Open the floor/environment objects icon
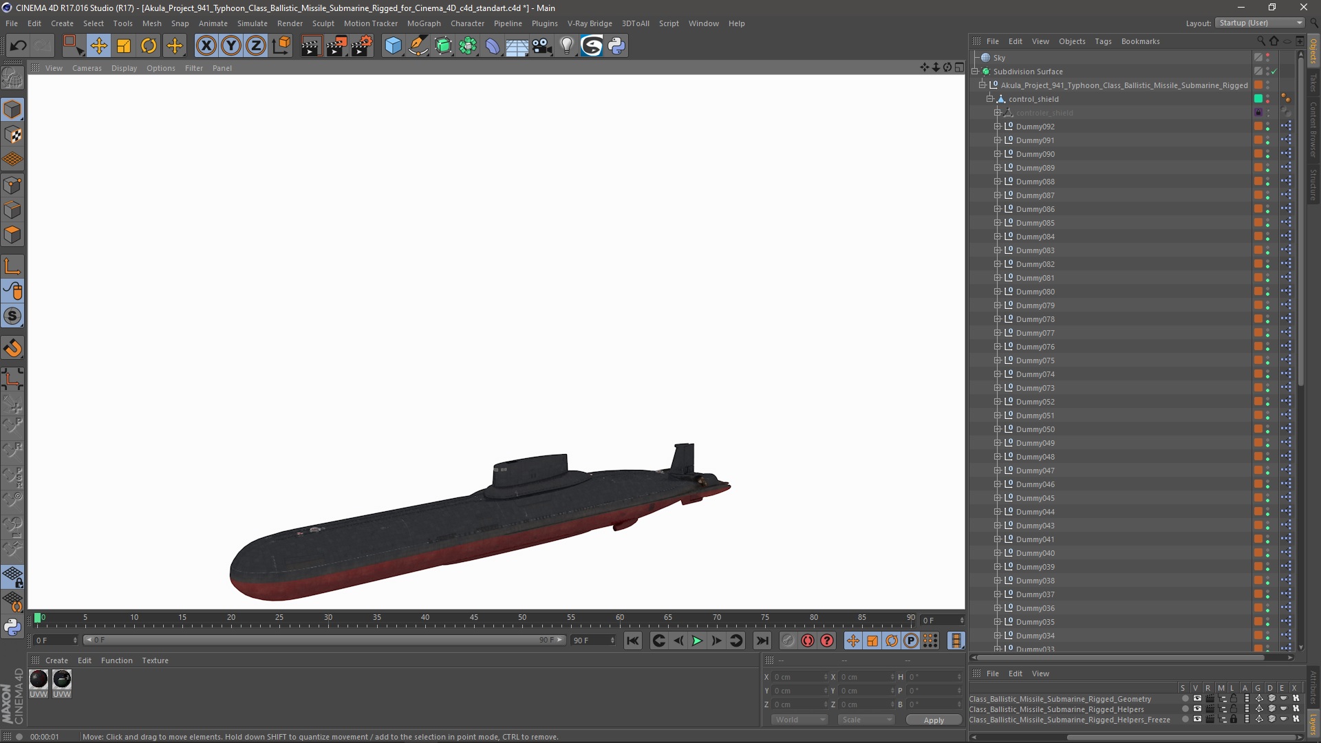The image size is (1321, 743). [x=517, y=46]
